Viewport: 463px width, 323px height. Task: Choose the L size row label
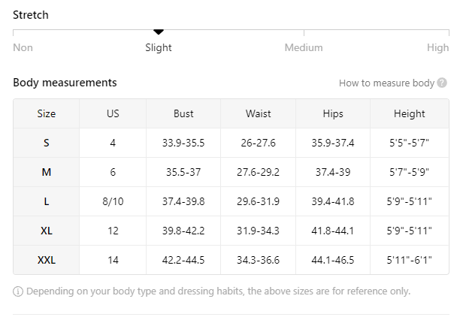(47, 201)
